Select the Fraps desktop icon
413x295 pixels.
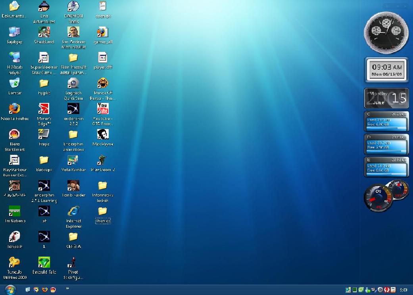(44, 134)
